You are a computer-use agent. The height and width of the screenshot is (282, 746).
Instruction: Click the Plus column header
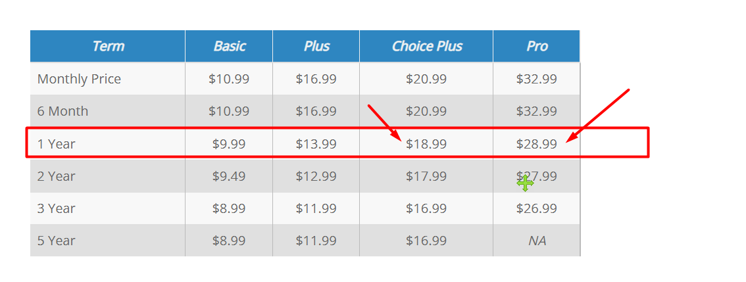(316, 46)
